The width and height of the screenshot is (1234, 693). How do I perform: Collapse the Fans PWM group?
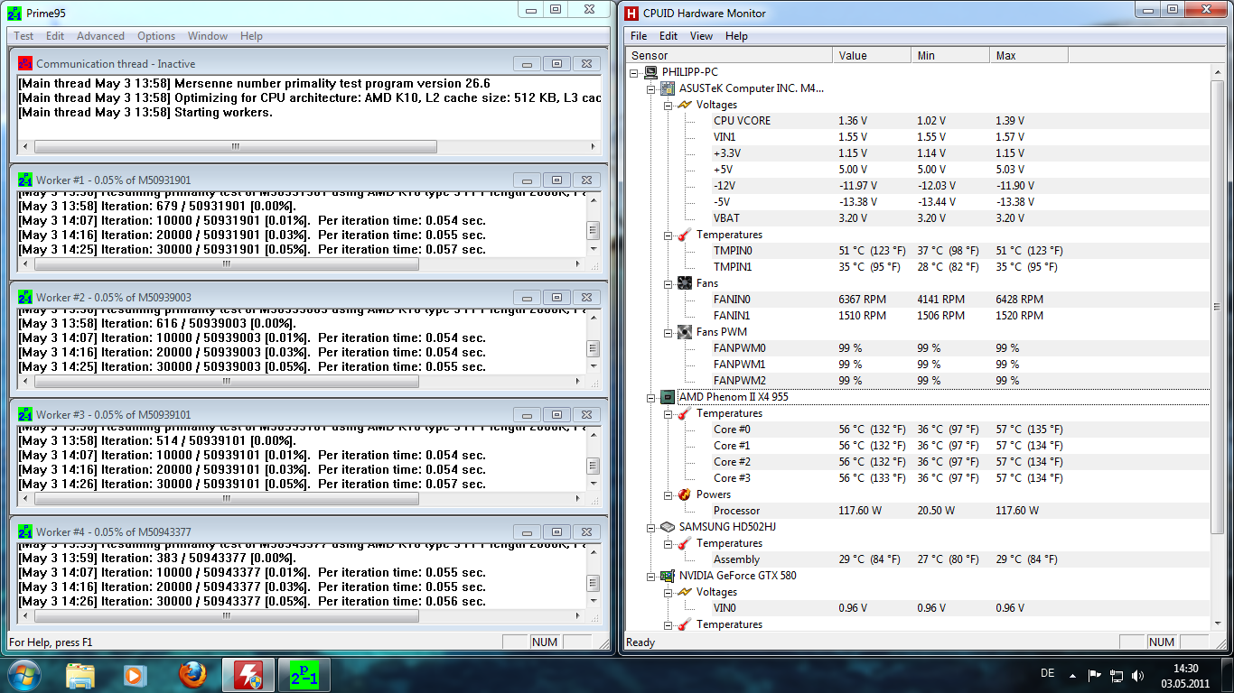(x=668, y=332)
